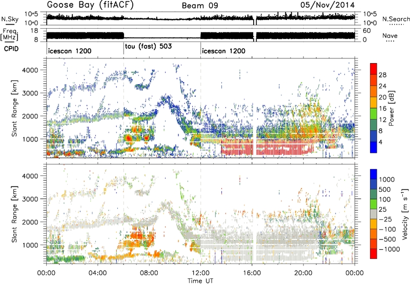Click the '-1000' value on Velocity scale
The height and width of the screenshot is (284, 410).
click(389, 249)
